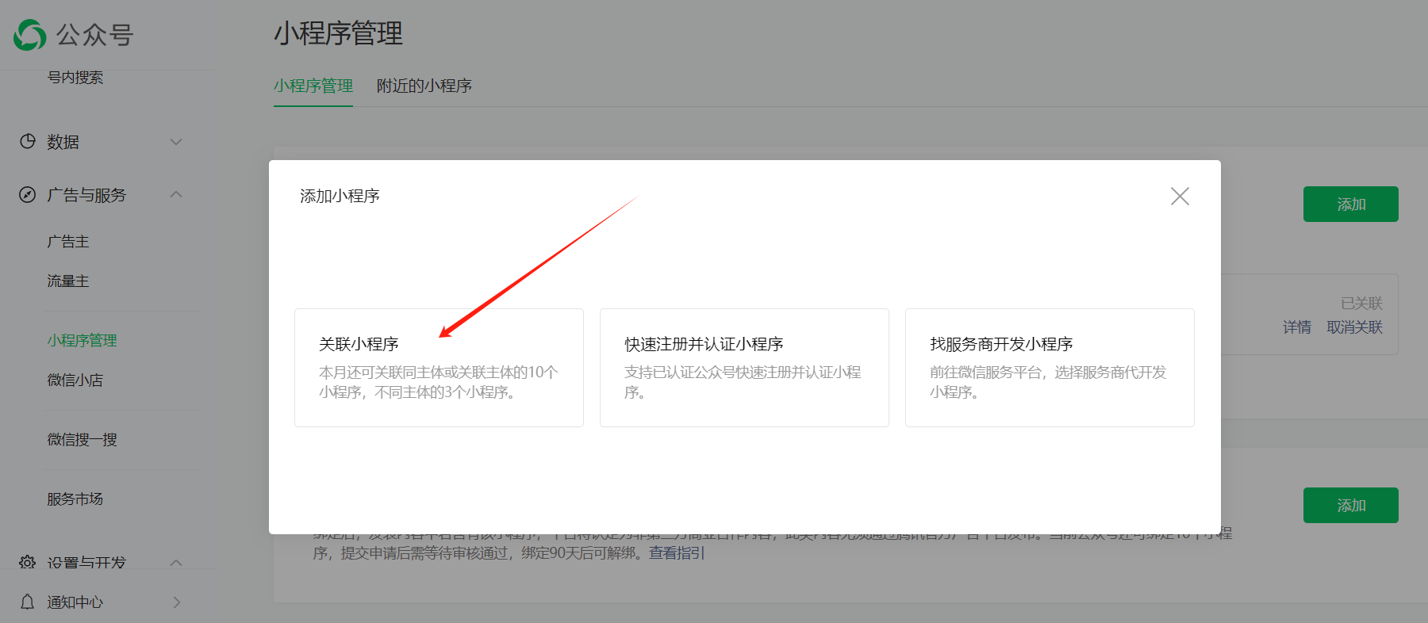Choose the 关联小程序 option card
The height and width of the screenshot is (623, 1428).
[439, 368]
